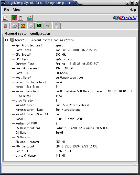This screenshot has width=140, height=175.
Task: Select the Physical Memory tree row
Action: point(40,142)
